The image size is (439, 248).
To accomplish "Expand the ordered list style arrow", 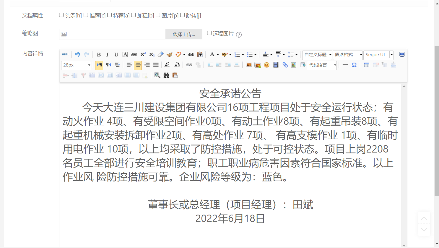I will [243, 55].
